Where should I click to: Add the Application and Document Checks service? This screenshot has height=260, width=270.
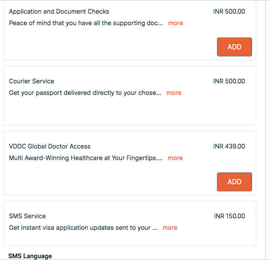234,47
